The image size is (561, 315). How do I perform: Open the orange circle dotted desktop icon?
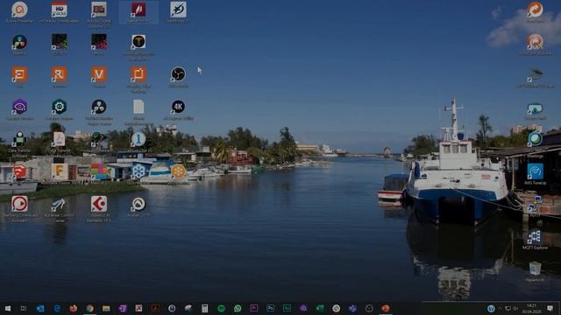click(178, 172)
